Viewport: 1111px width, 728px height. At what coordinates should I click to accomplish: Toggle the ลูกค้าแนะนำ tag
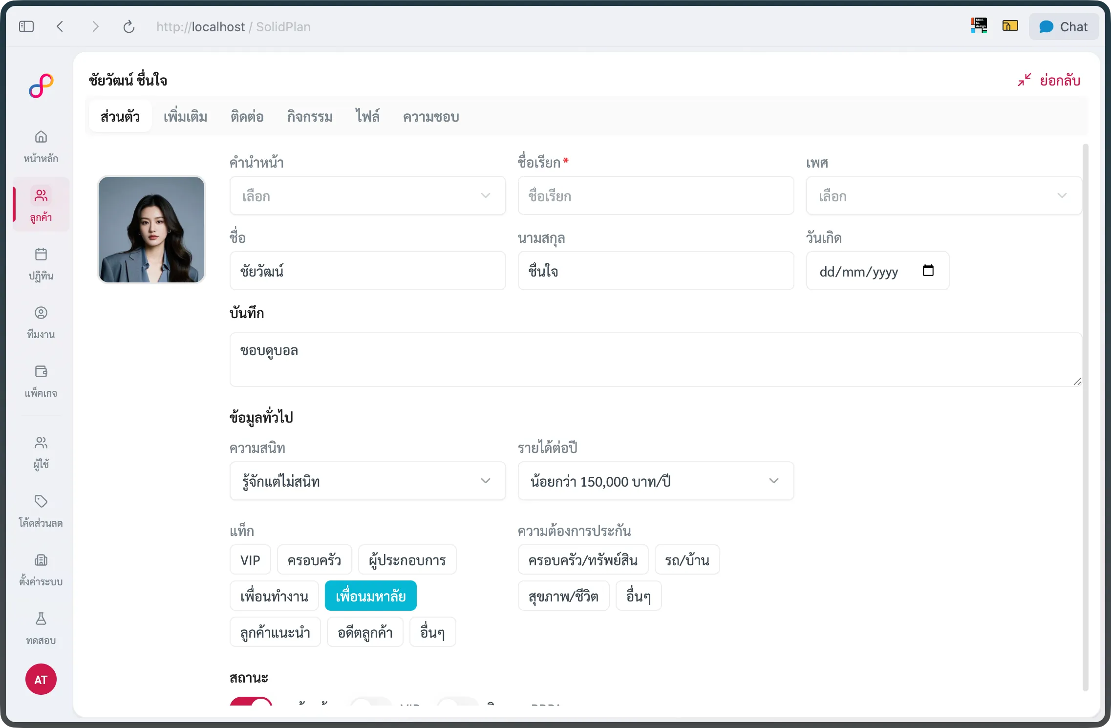[x=275, y=632]
